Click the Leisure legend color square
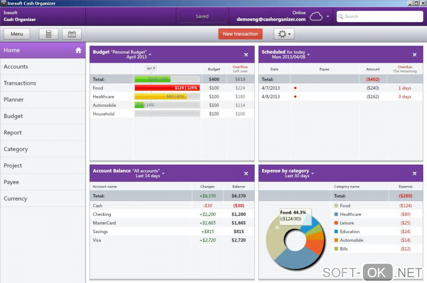The width and height of the screenshot is (427, 283). click(336, 223)
